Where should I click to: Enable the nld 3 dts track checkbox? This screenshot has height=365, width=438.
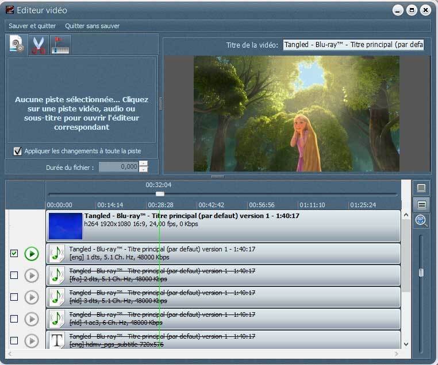[14, 297]
